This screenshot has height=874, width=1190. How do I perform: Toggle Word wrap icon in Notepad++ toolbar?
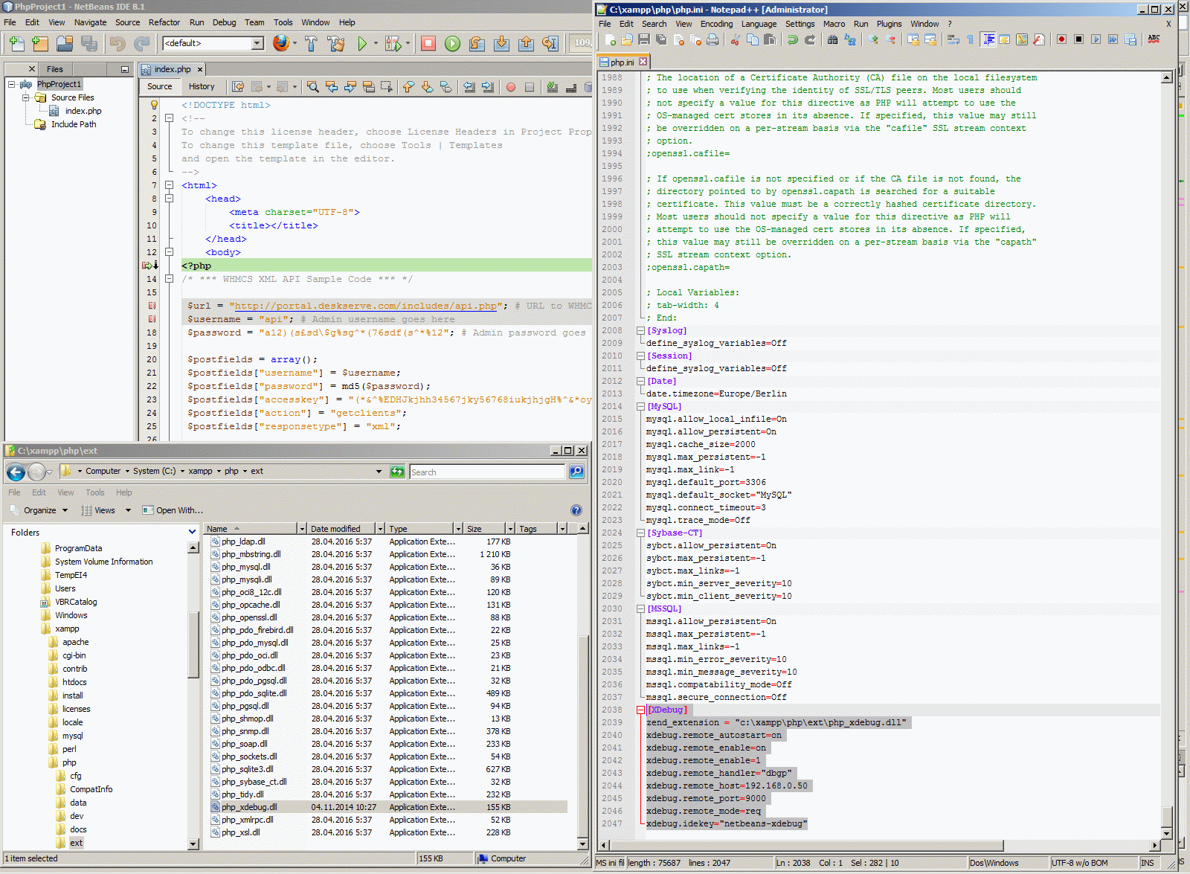point(953,39)
